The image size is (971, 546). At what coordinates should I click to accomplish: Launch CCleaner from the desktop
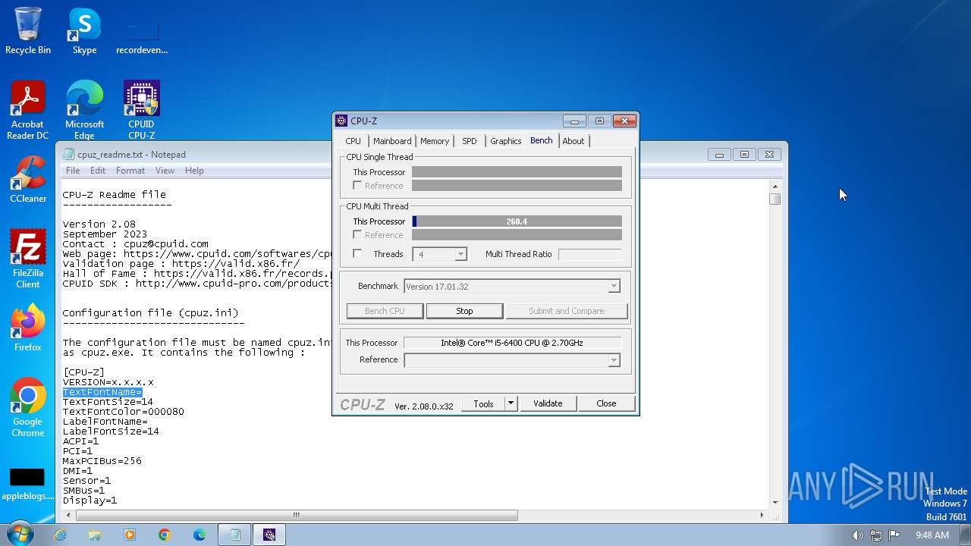tap(28, 180)
